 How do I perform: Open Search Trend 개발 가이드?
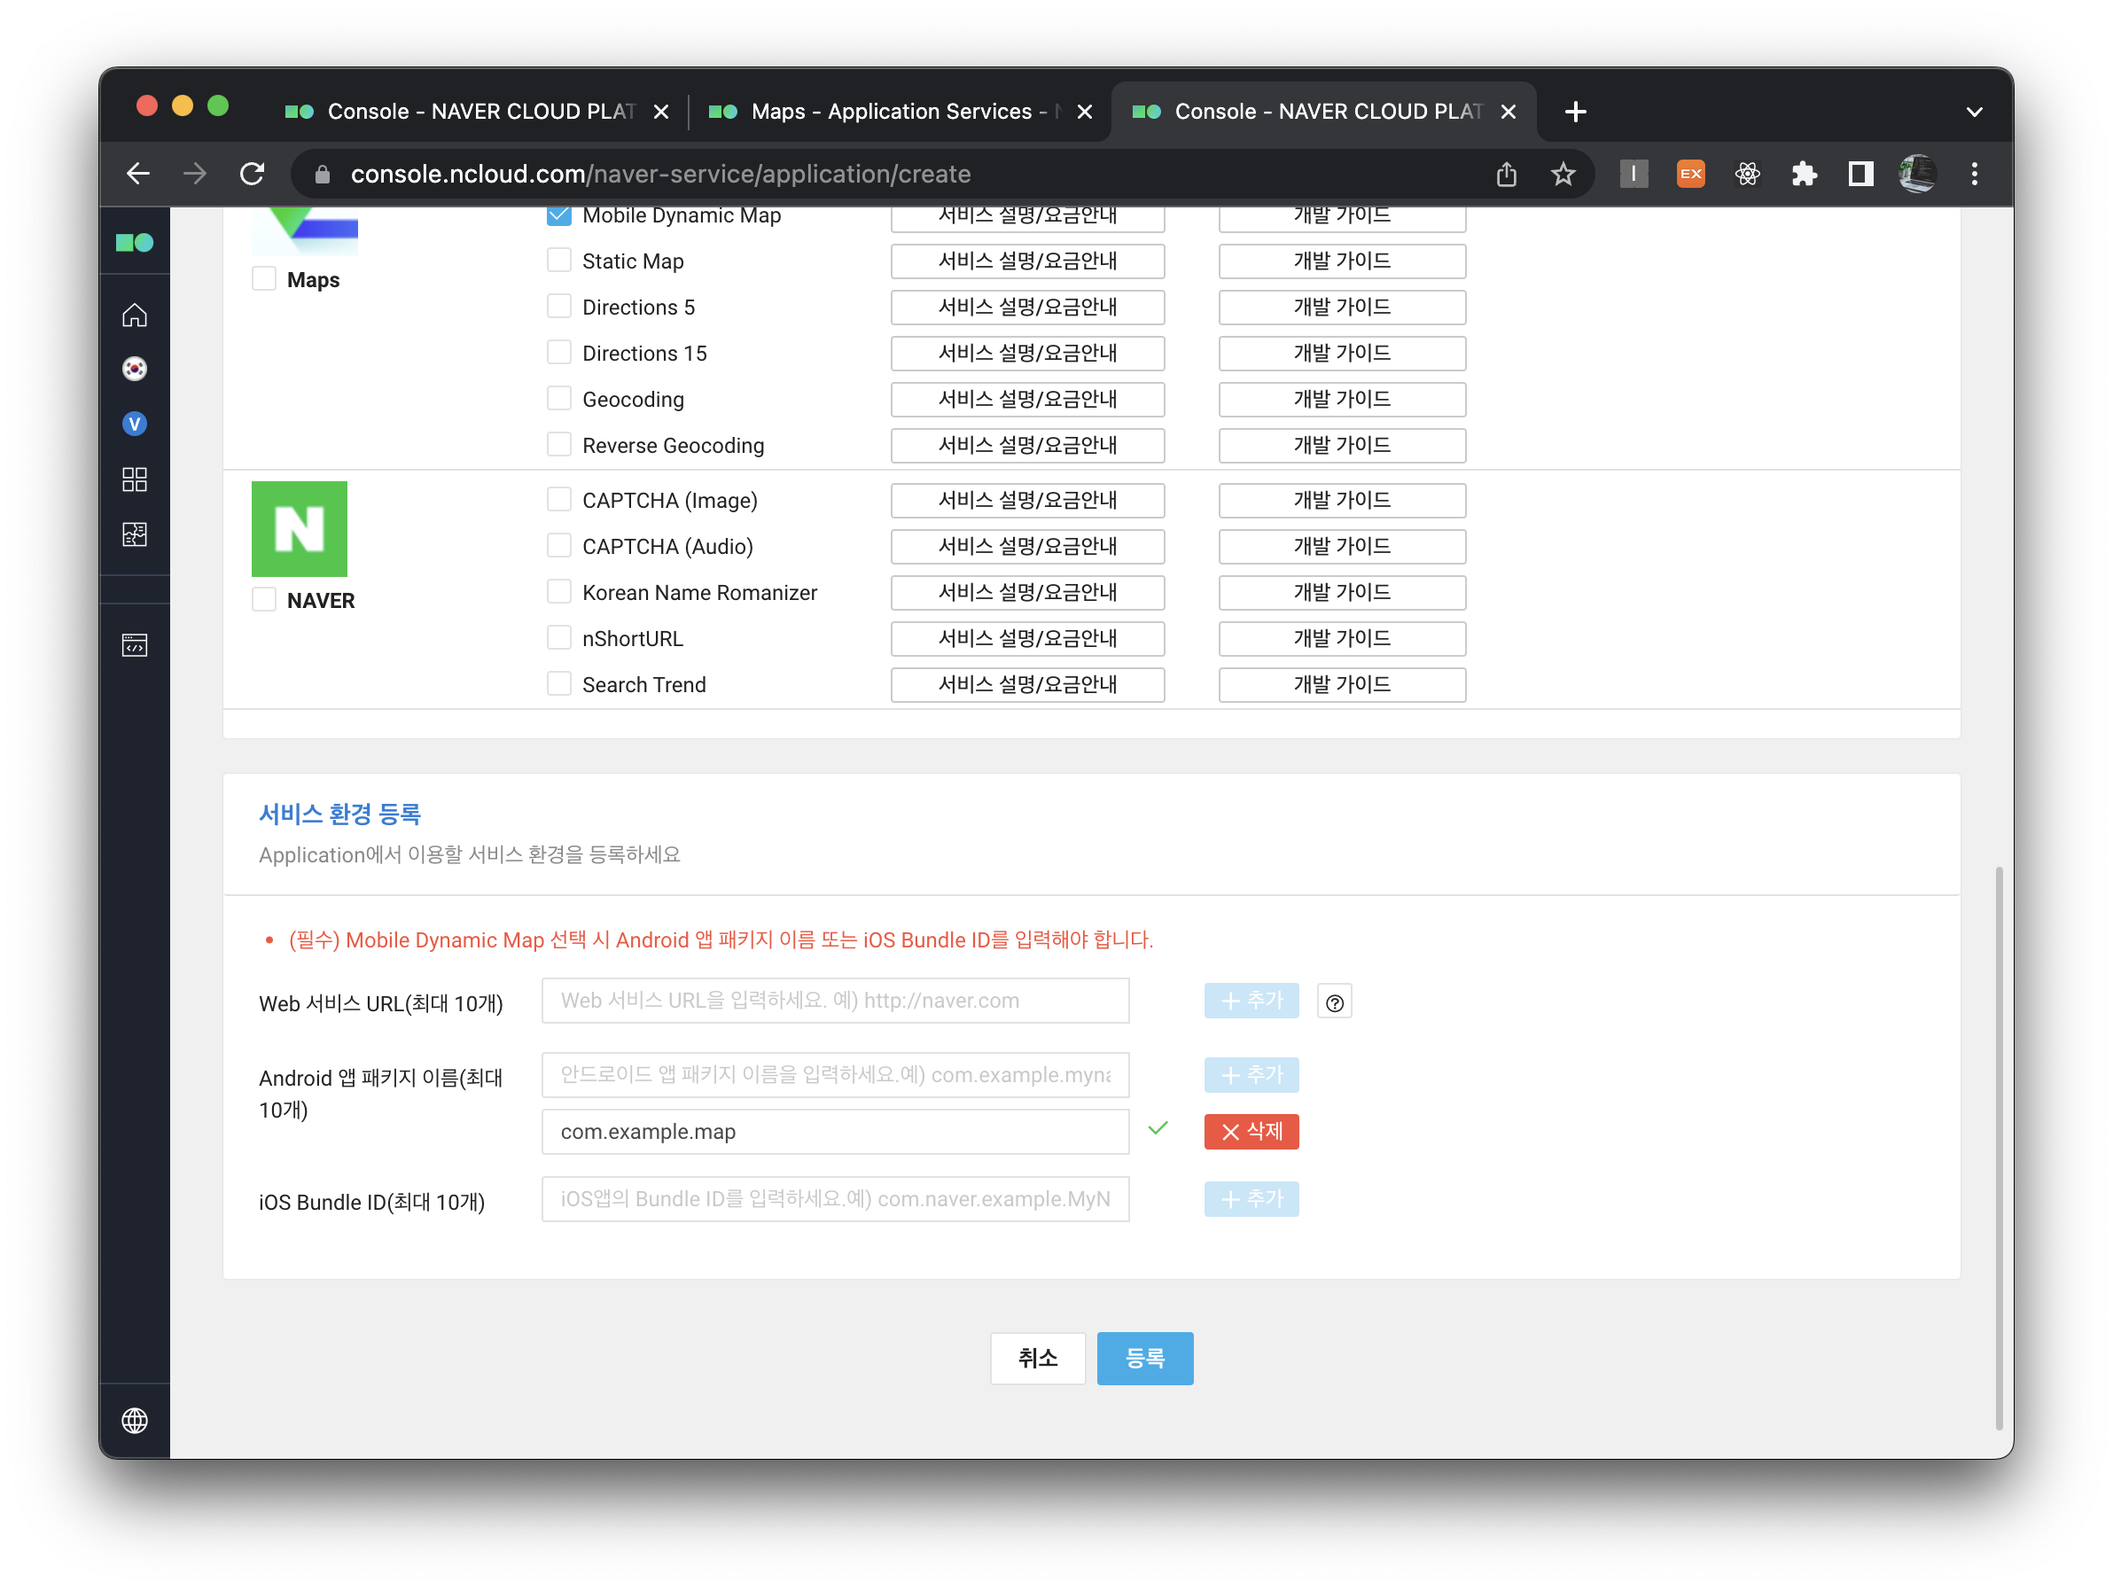(x=1342, y=685)
